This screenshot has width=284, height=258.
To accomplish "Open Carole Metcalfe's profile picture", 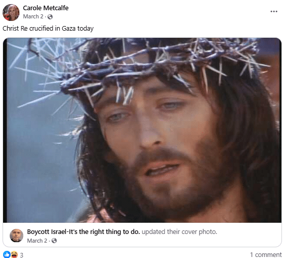I will point(11,12).
